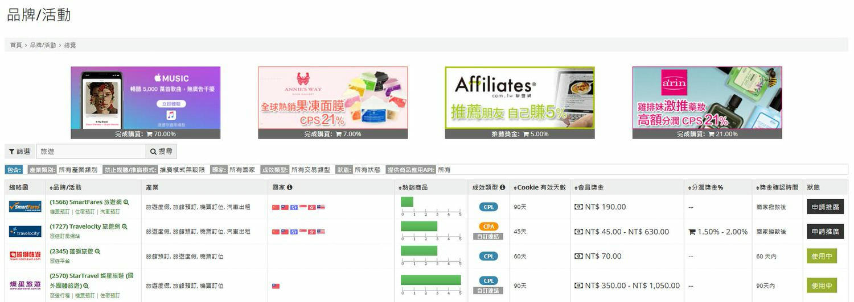Click info icon next to 國家 header

coord(290,187)
